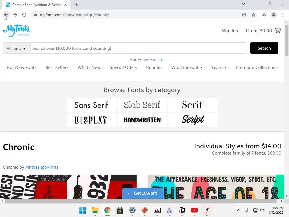
Task: Select the Chronic font heading
Action: tap(19, 147)
